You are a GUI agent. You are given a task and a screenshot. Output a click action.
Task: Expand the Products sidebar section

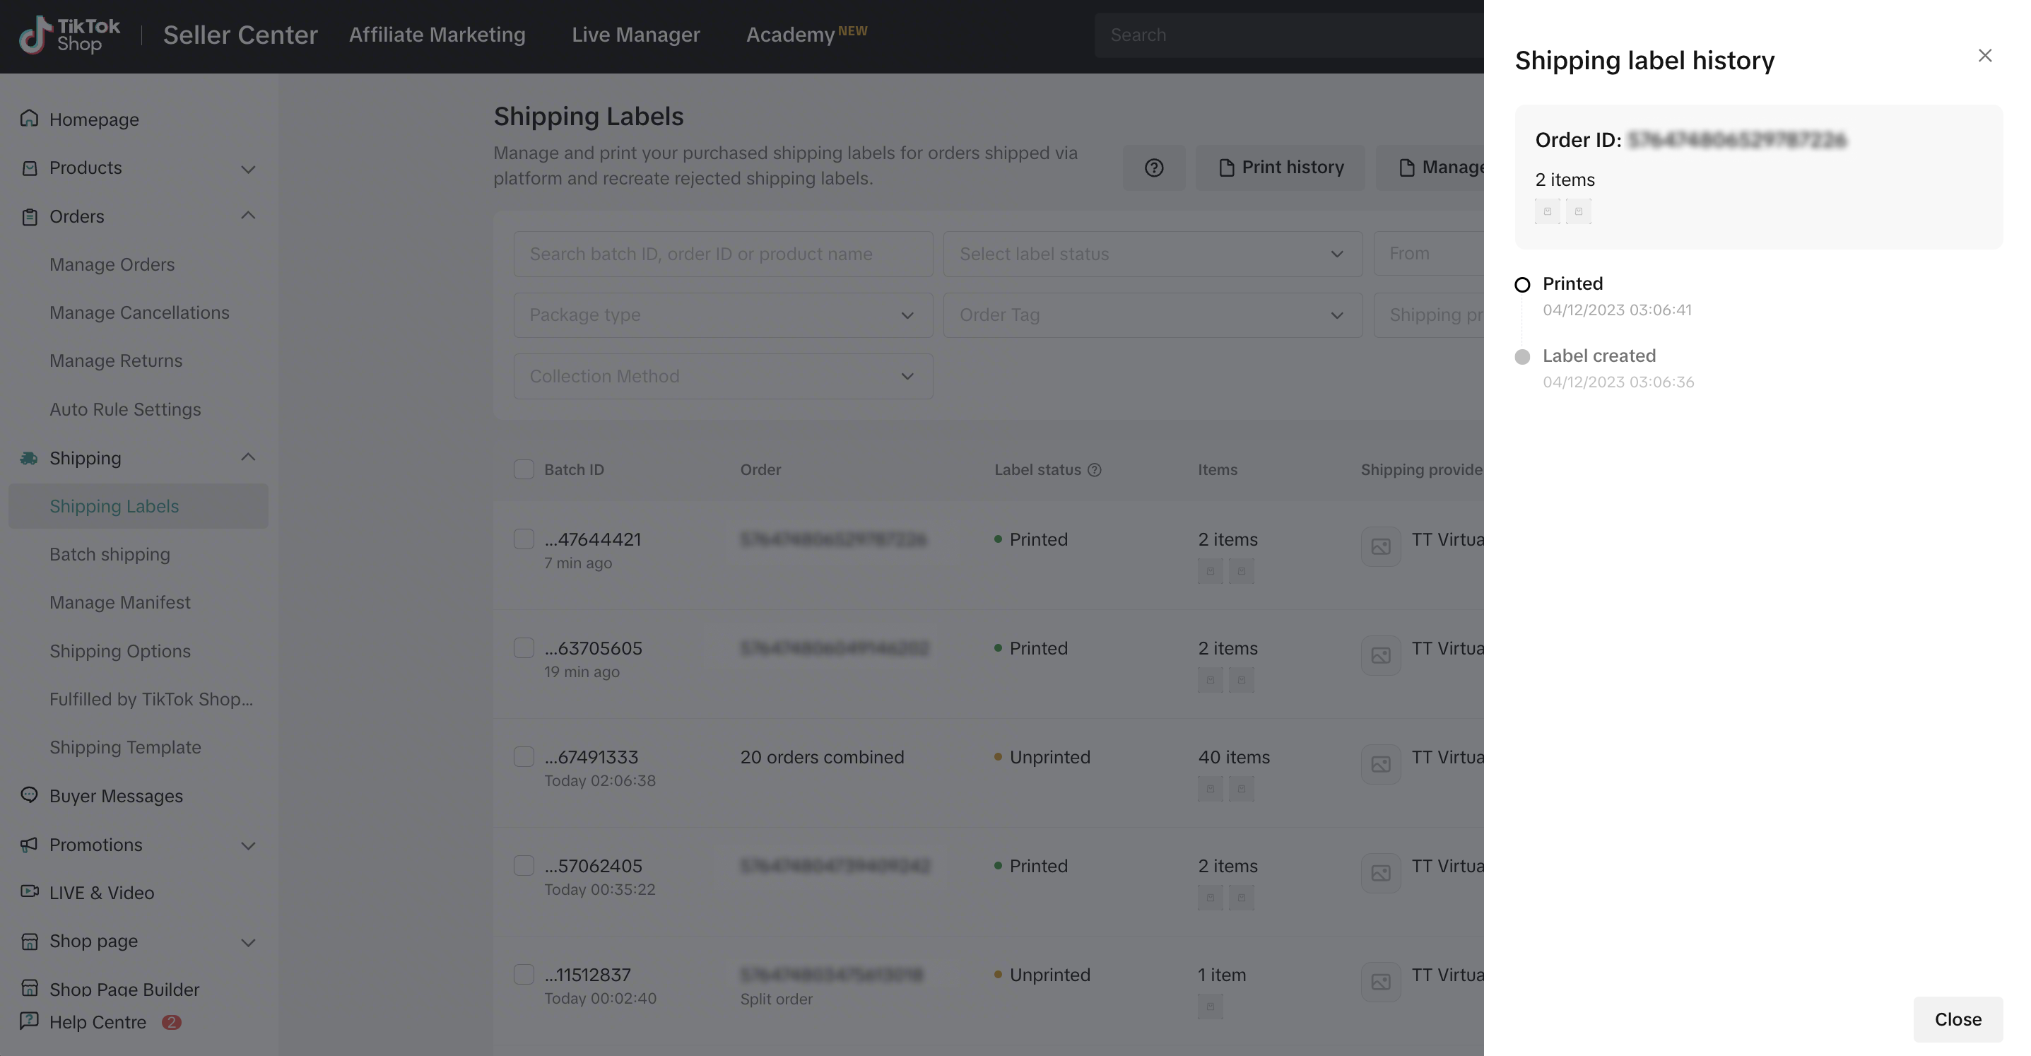tap(138, 168)
